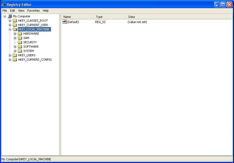Click the HKEY_CURRENT_USER folder icon
The height and width of the screenshot is (163, 234).
15,25
